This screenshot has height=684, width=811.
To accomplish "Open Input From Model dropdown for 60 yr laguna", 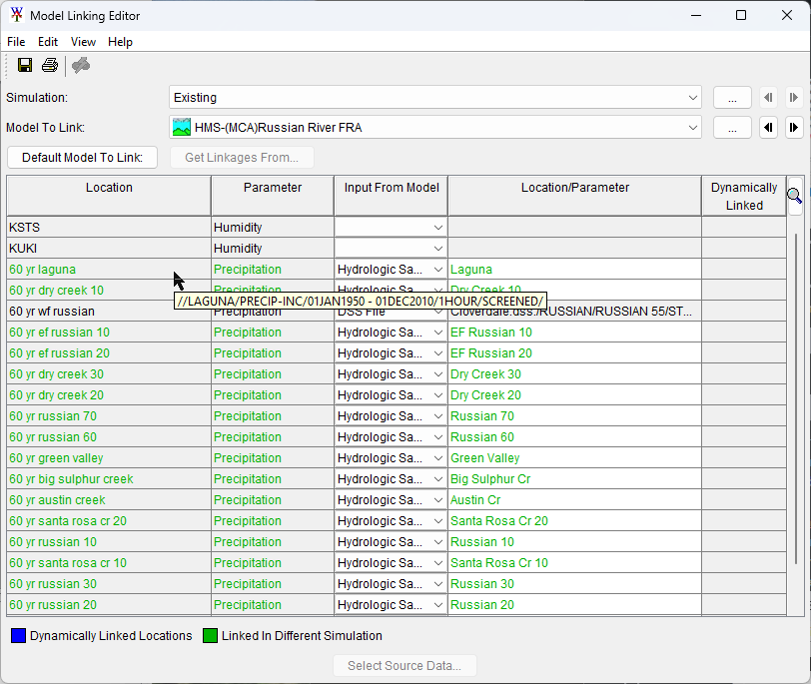I will pos(437,270).
